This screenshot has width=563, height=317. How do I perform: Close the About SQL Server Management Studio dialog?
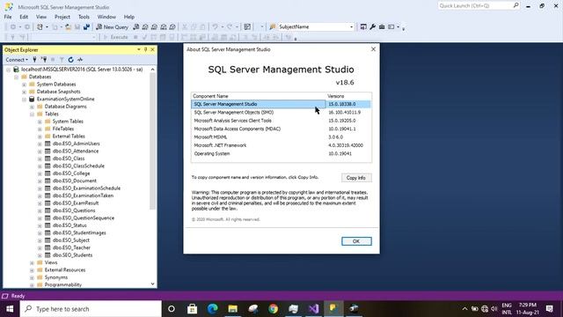[373, 49]
